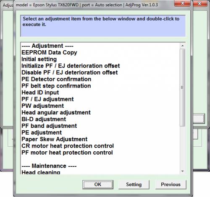Select Disable PF / EJ deterioration offset

pos(70,73)
